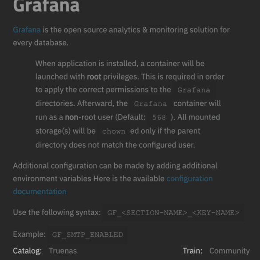The height and width of the screenshot is (260, 260).
Task: Click the GF_<SECTION-NAME>_<KEY-NAME> syntax code
Action: point(173,213)
